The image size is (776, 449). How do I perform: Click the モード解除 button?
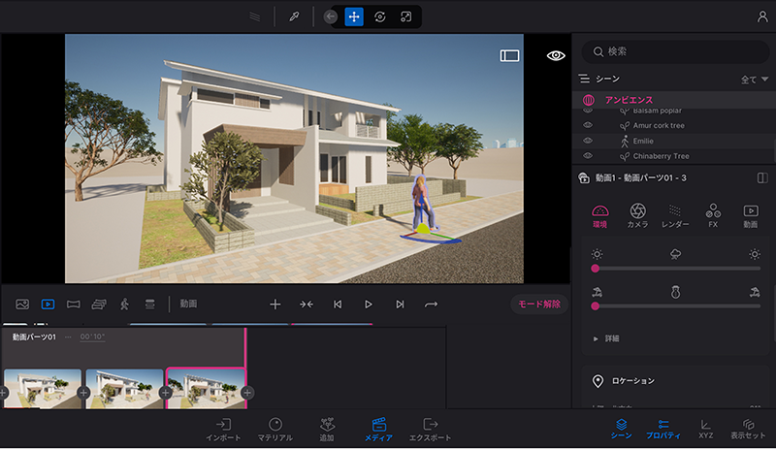point(538,304)
